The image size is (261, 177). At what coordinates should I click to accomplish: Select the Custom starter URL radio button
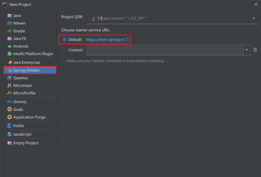coord(64,50)
